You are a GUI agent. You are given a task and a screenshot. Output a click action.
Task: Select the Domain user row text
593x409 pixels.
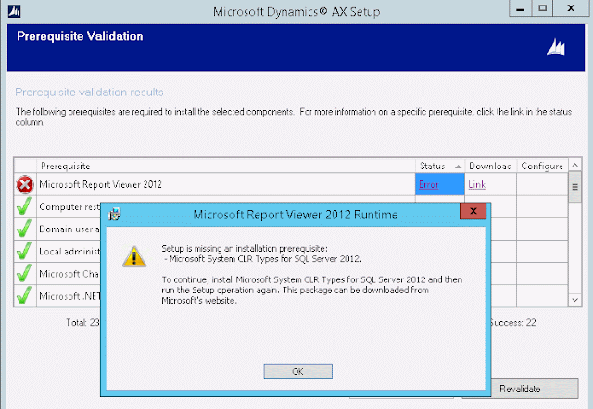point(69,229)
